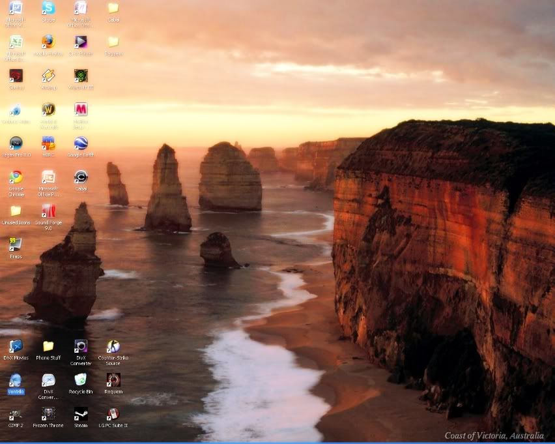Select the Winamp shortcut icon
The width and height of the screenshot is (555, 444).
[48, 76]
